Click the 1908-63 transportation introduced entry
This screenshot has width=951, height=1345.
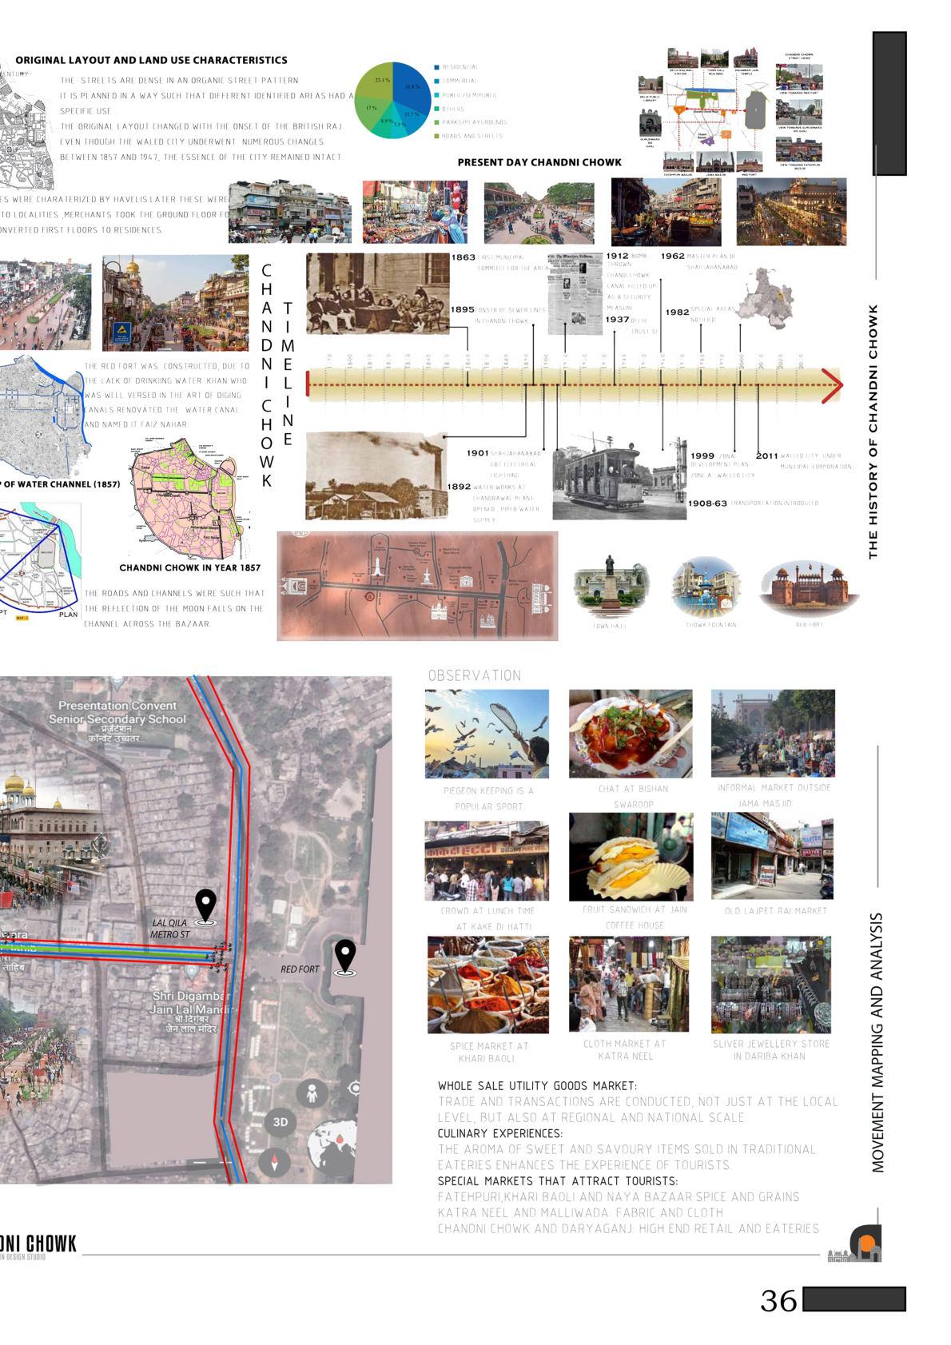point(753,503)
